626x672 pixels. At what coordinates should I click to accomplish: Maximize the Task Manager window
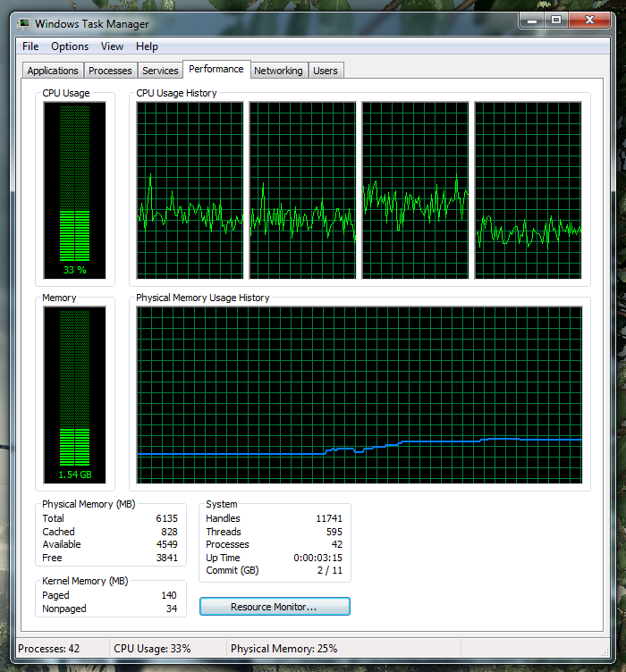point(556,20)
